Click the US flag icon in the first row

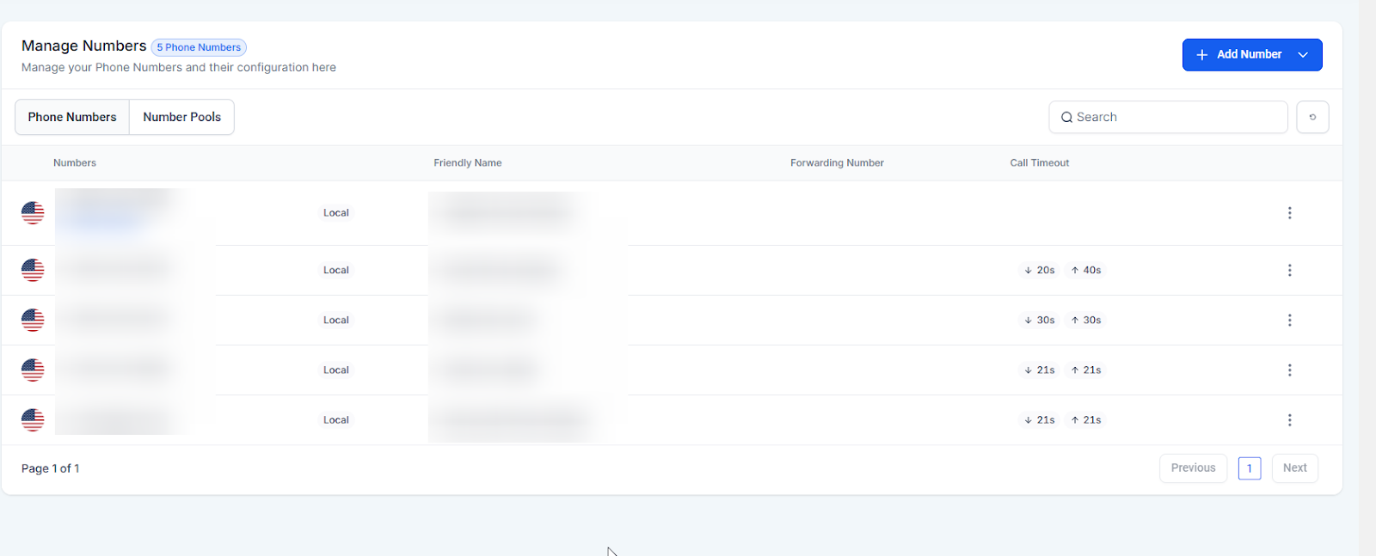[x=33, y=213]
